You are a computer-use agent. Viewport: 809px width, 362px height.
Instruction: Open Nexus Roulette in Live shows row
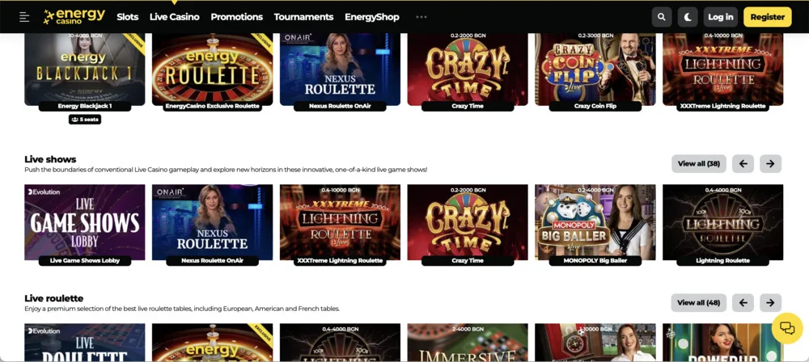[212, 222]
